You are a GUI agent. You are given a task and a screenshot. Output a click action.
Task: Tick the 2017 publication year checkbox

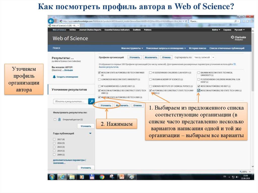[54, 139]
